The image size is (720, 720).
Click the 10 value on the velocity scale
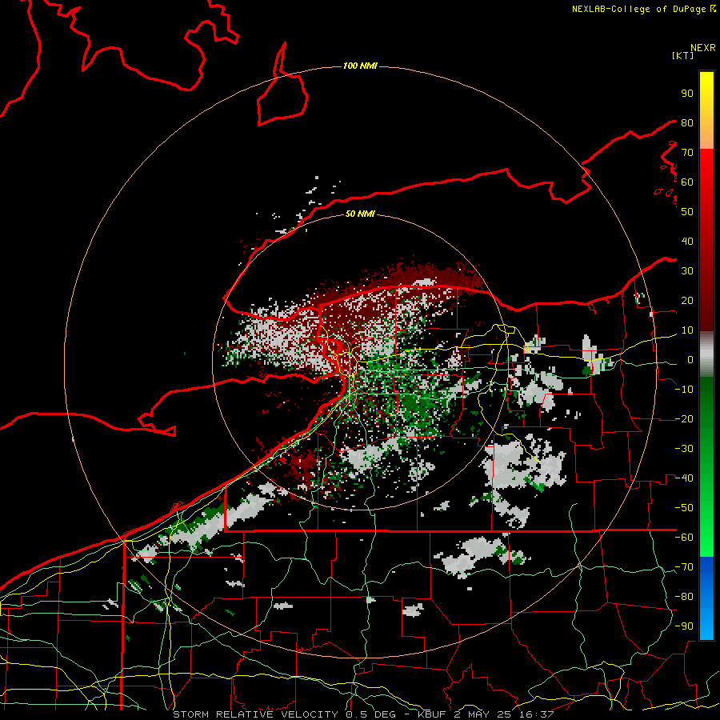coord(687,330)
